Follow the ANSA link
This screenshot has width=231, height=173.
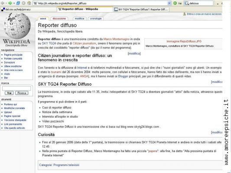coord(84,76)
